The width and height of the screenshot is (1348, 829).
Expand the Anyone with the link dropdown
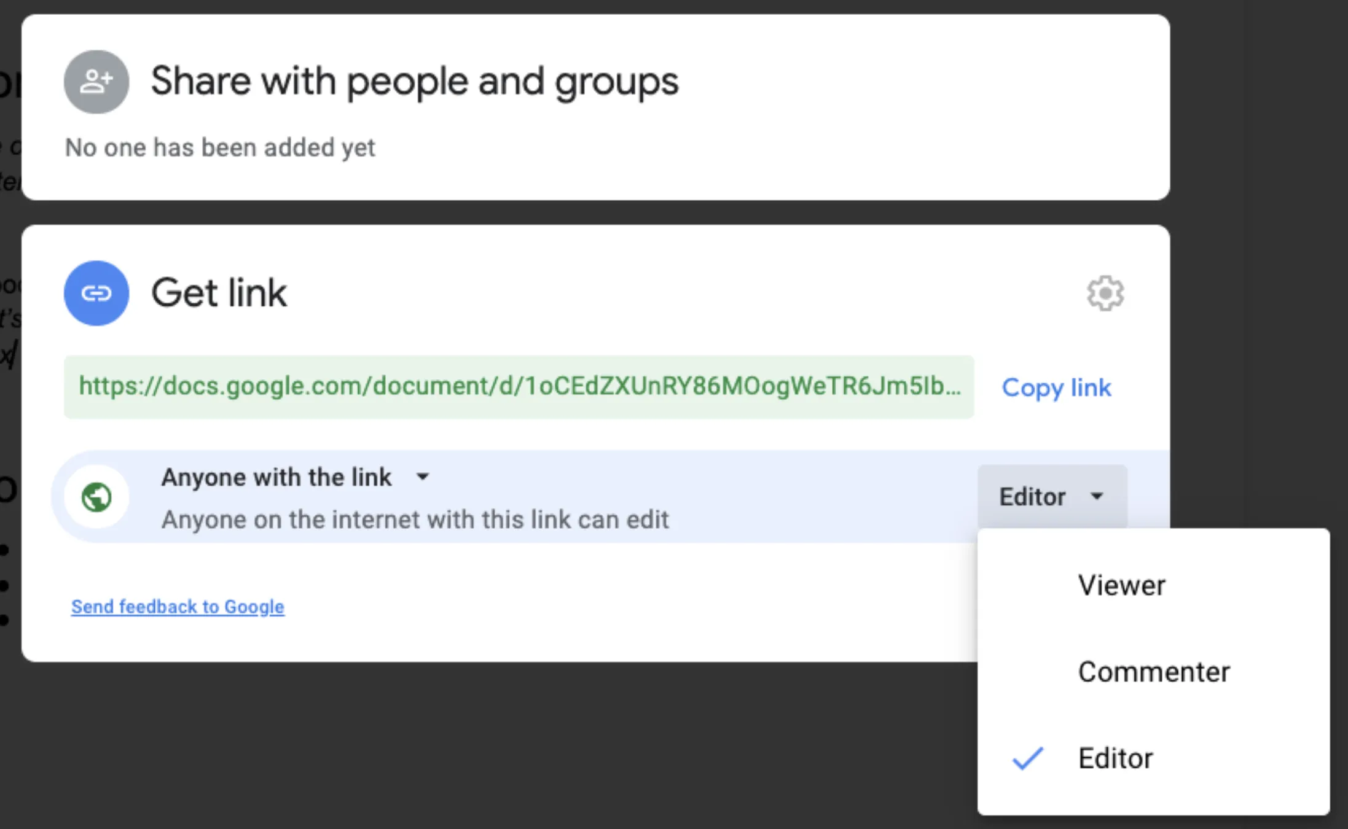(x=296, y=477)
